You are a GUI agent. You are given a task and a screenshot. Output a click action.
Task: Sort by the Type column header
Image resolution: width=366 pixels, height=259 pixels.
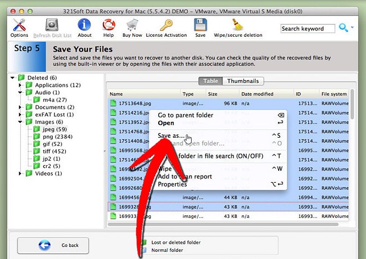pyautogui.click(x=193, y=94)
